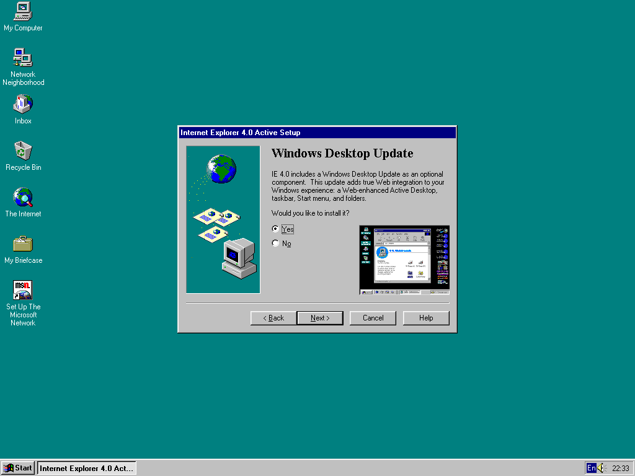Go back with the Back button
The image size is (635, 476).
click(273, 318)
